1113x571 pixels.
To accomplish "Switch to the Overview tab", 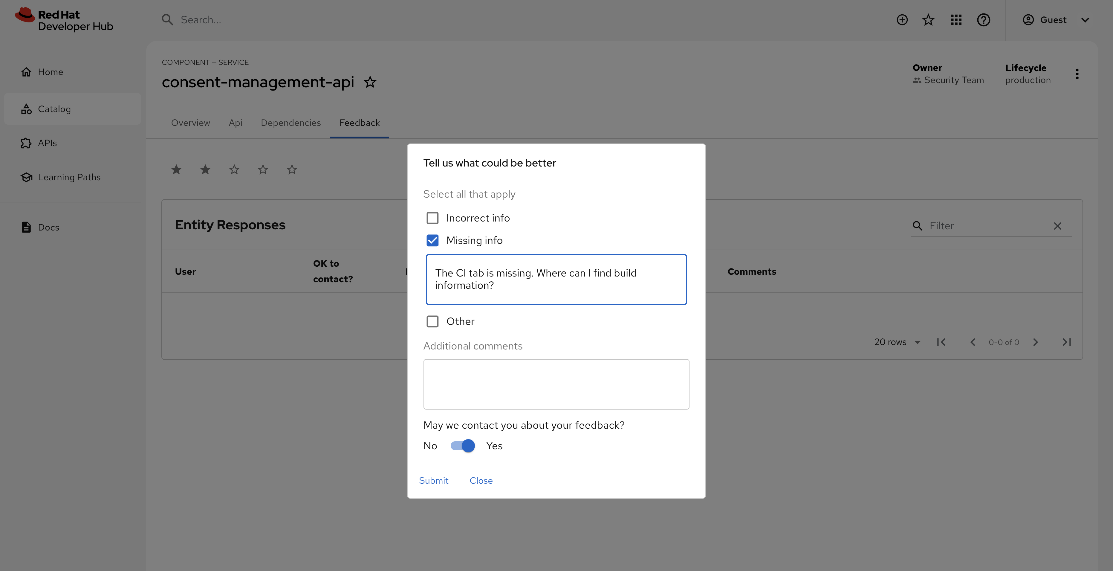I will [x=190, y=123].
